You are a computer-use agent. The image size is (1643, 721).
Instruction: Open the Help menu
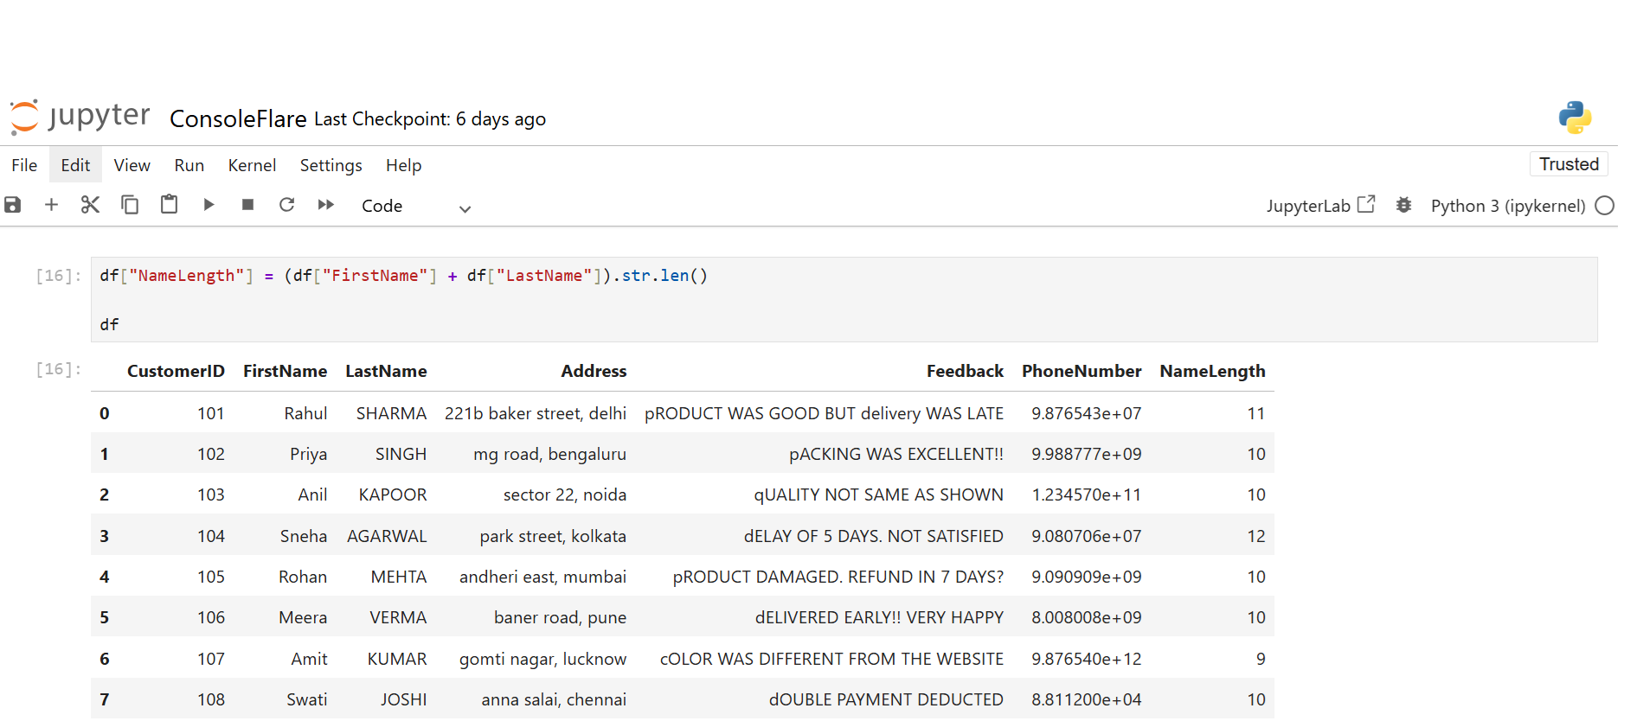403,165
